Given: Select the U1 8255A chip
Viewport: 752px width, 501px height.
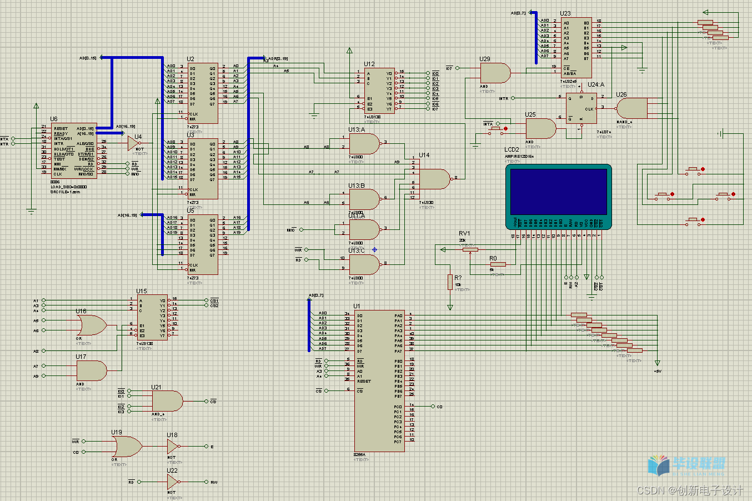Looking at the screenshot, I should coord(379,380).
